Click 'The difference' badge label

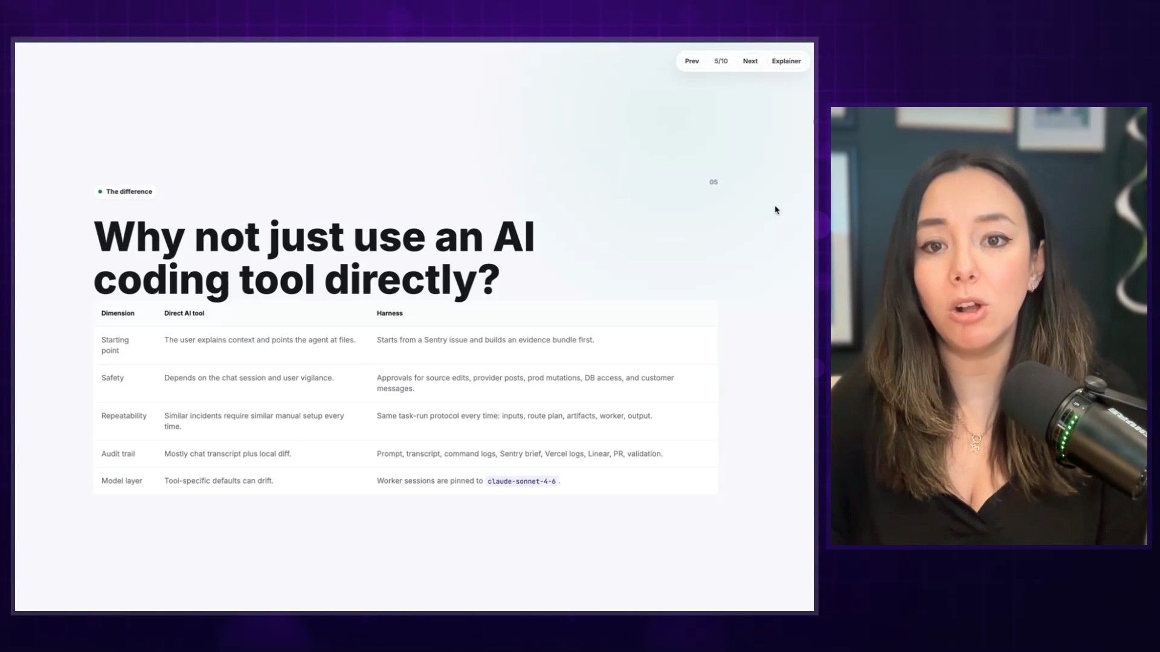(x=129, y=191)
